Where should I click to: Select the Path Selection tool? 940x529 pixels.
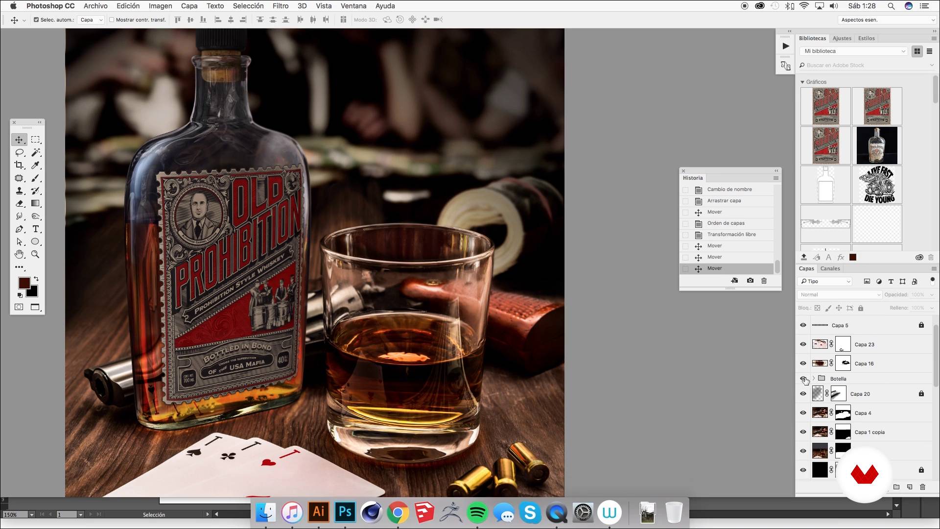(x=19, y=242)
